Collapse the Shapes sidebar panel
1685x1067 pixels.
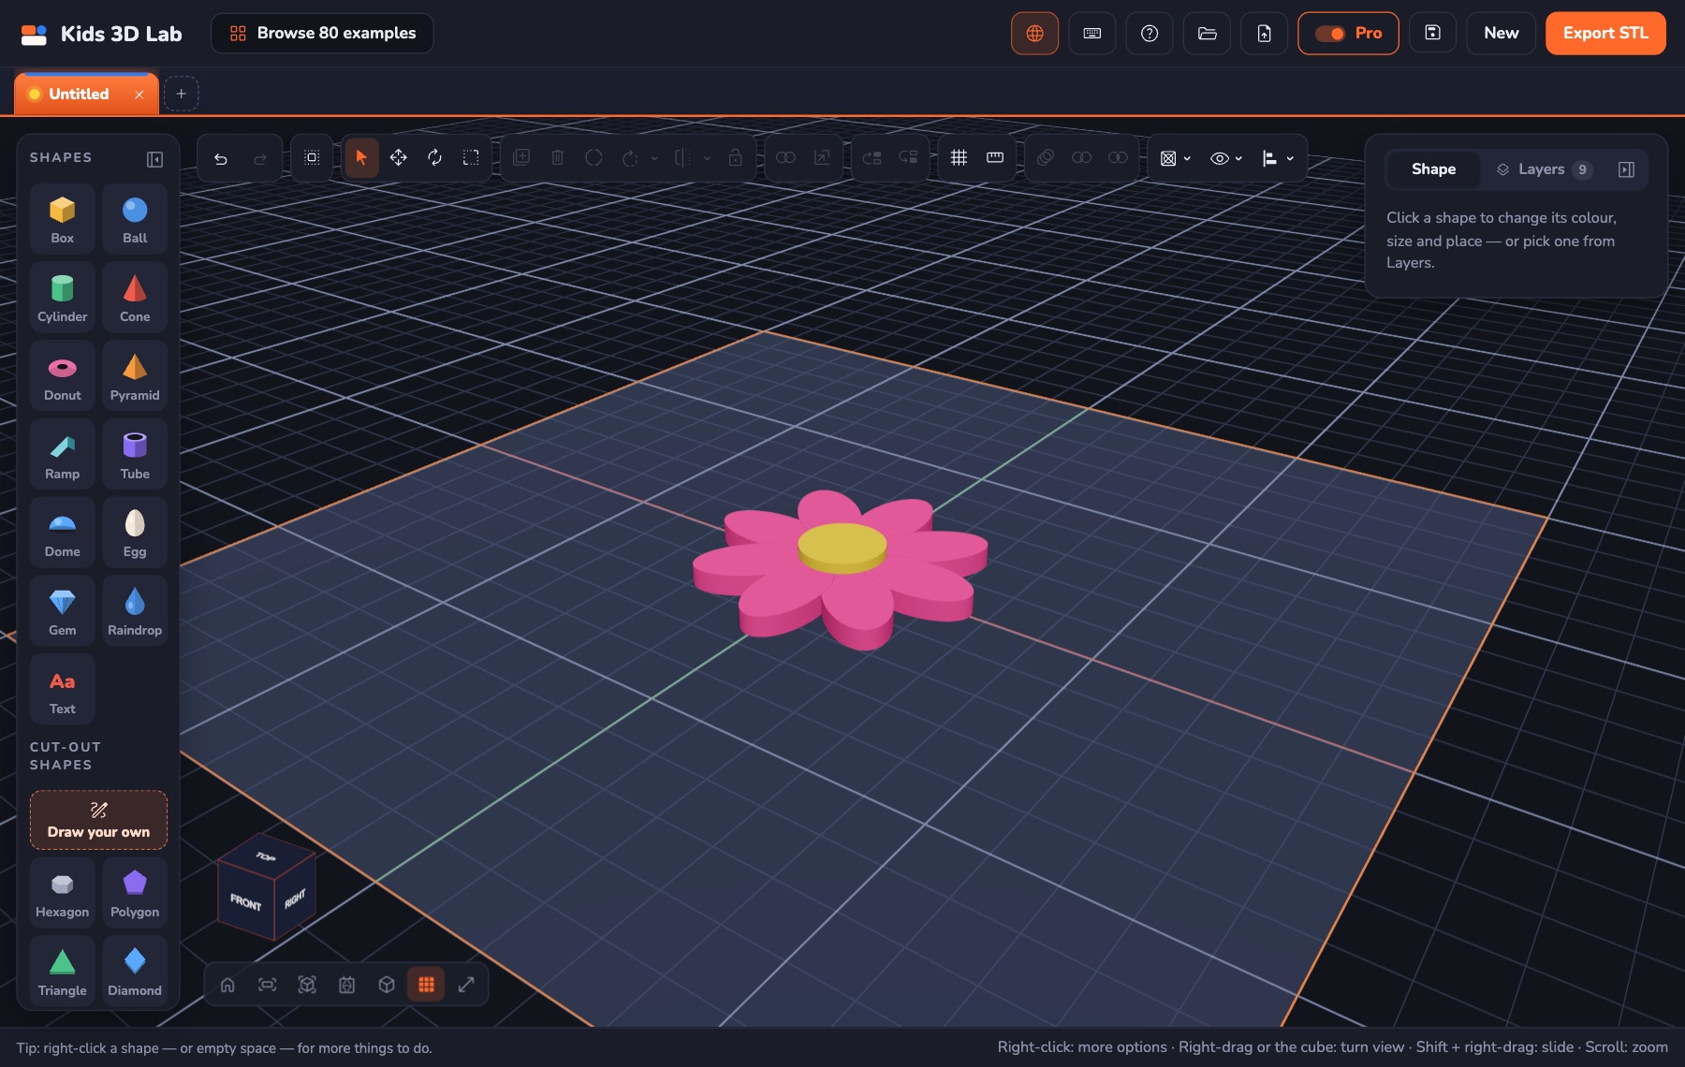point(155,159)
